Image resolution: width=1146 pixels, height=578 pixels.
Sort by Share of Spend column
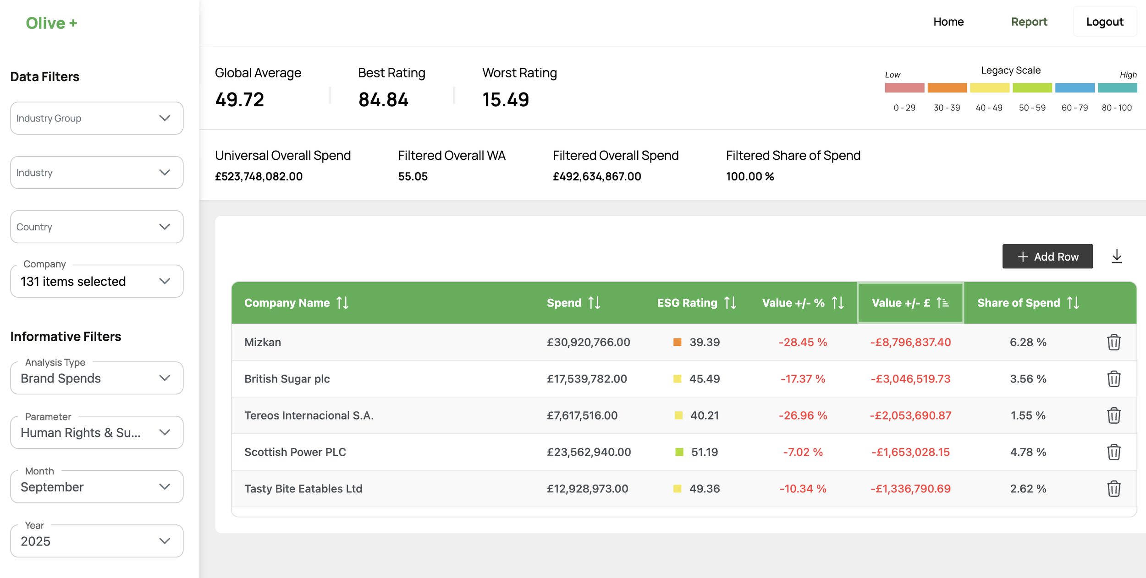point(1073,303)
